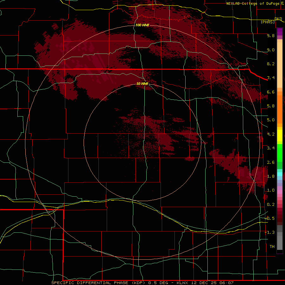285x285 pixels.
Task: Click the -0.5 value on the color scale
Action: coord(269,218)
